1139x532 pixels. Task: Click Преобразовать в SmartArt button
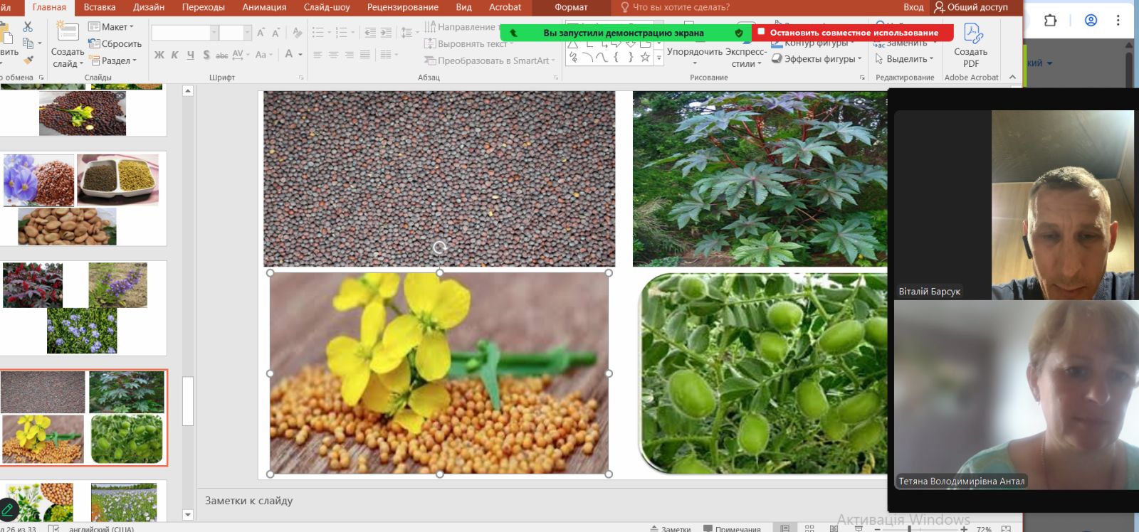tap(489, 60)
